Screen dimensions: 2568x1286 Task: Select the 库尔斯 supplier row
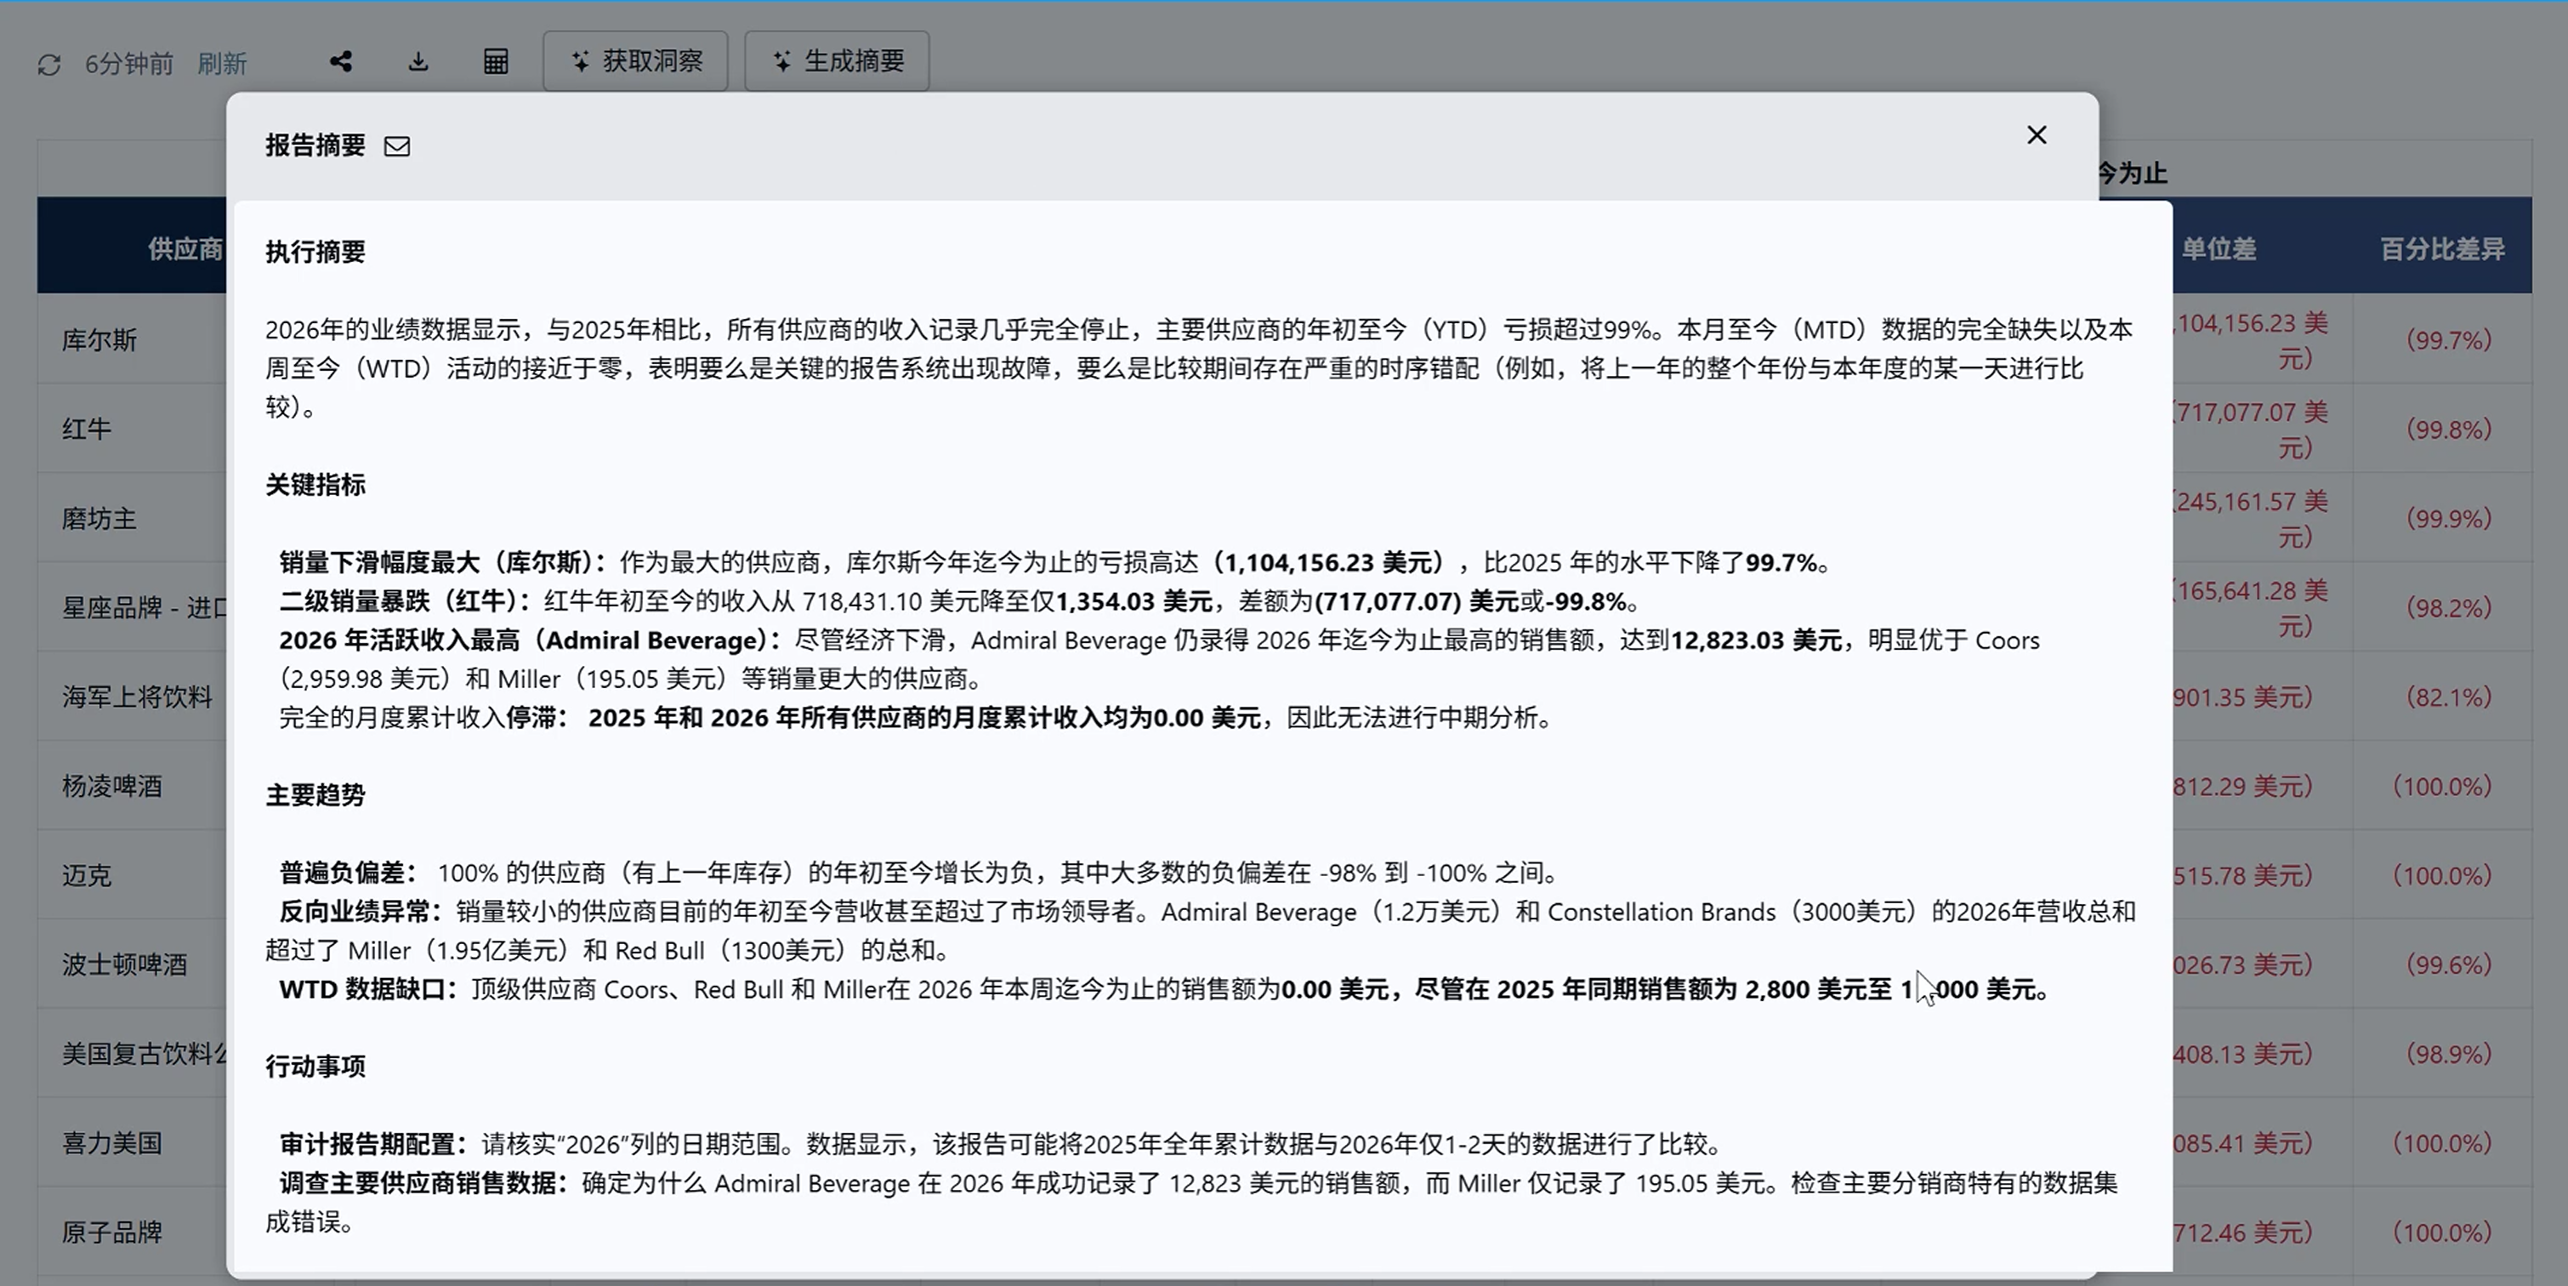(x=99, y=340)
